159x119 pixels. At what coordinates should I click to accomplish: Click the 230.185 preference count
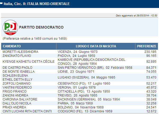coord(150,52)
